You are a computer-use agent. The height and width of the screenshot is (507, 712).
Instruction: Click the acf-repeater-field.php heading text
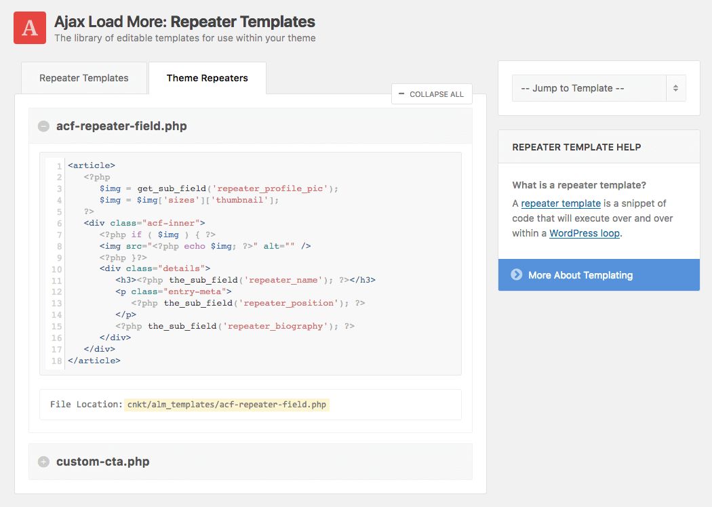(x=121, y=126)
